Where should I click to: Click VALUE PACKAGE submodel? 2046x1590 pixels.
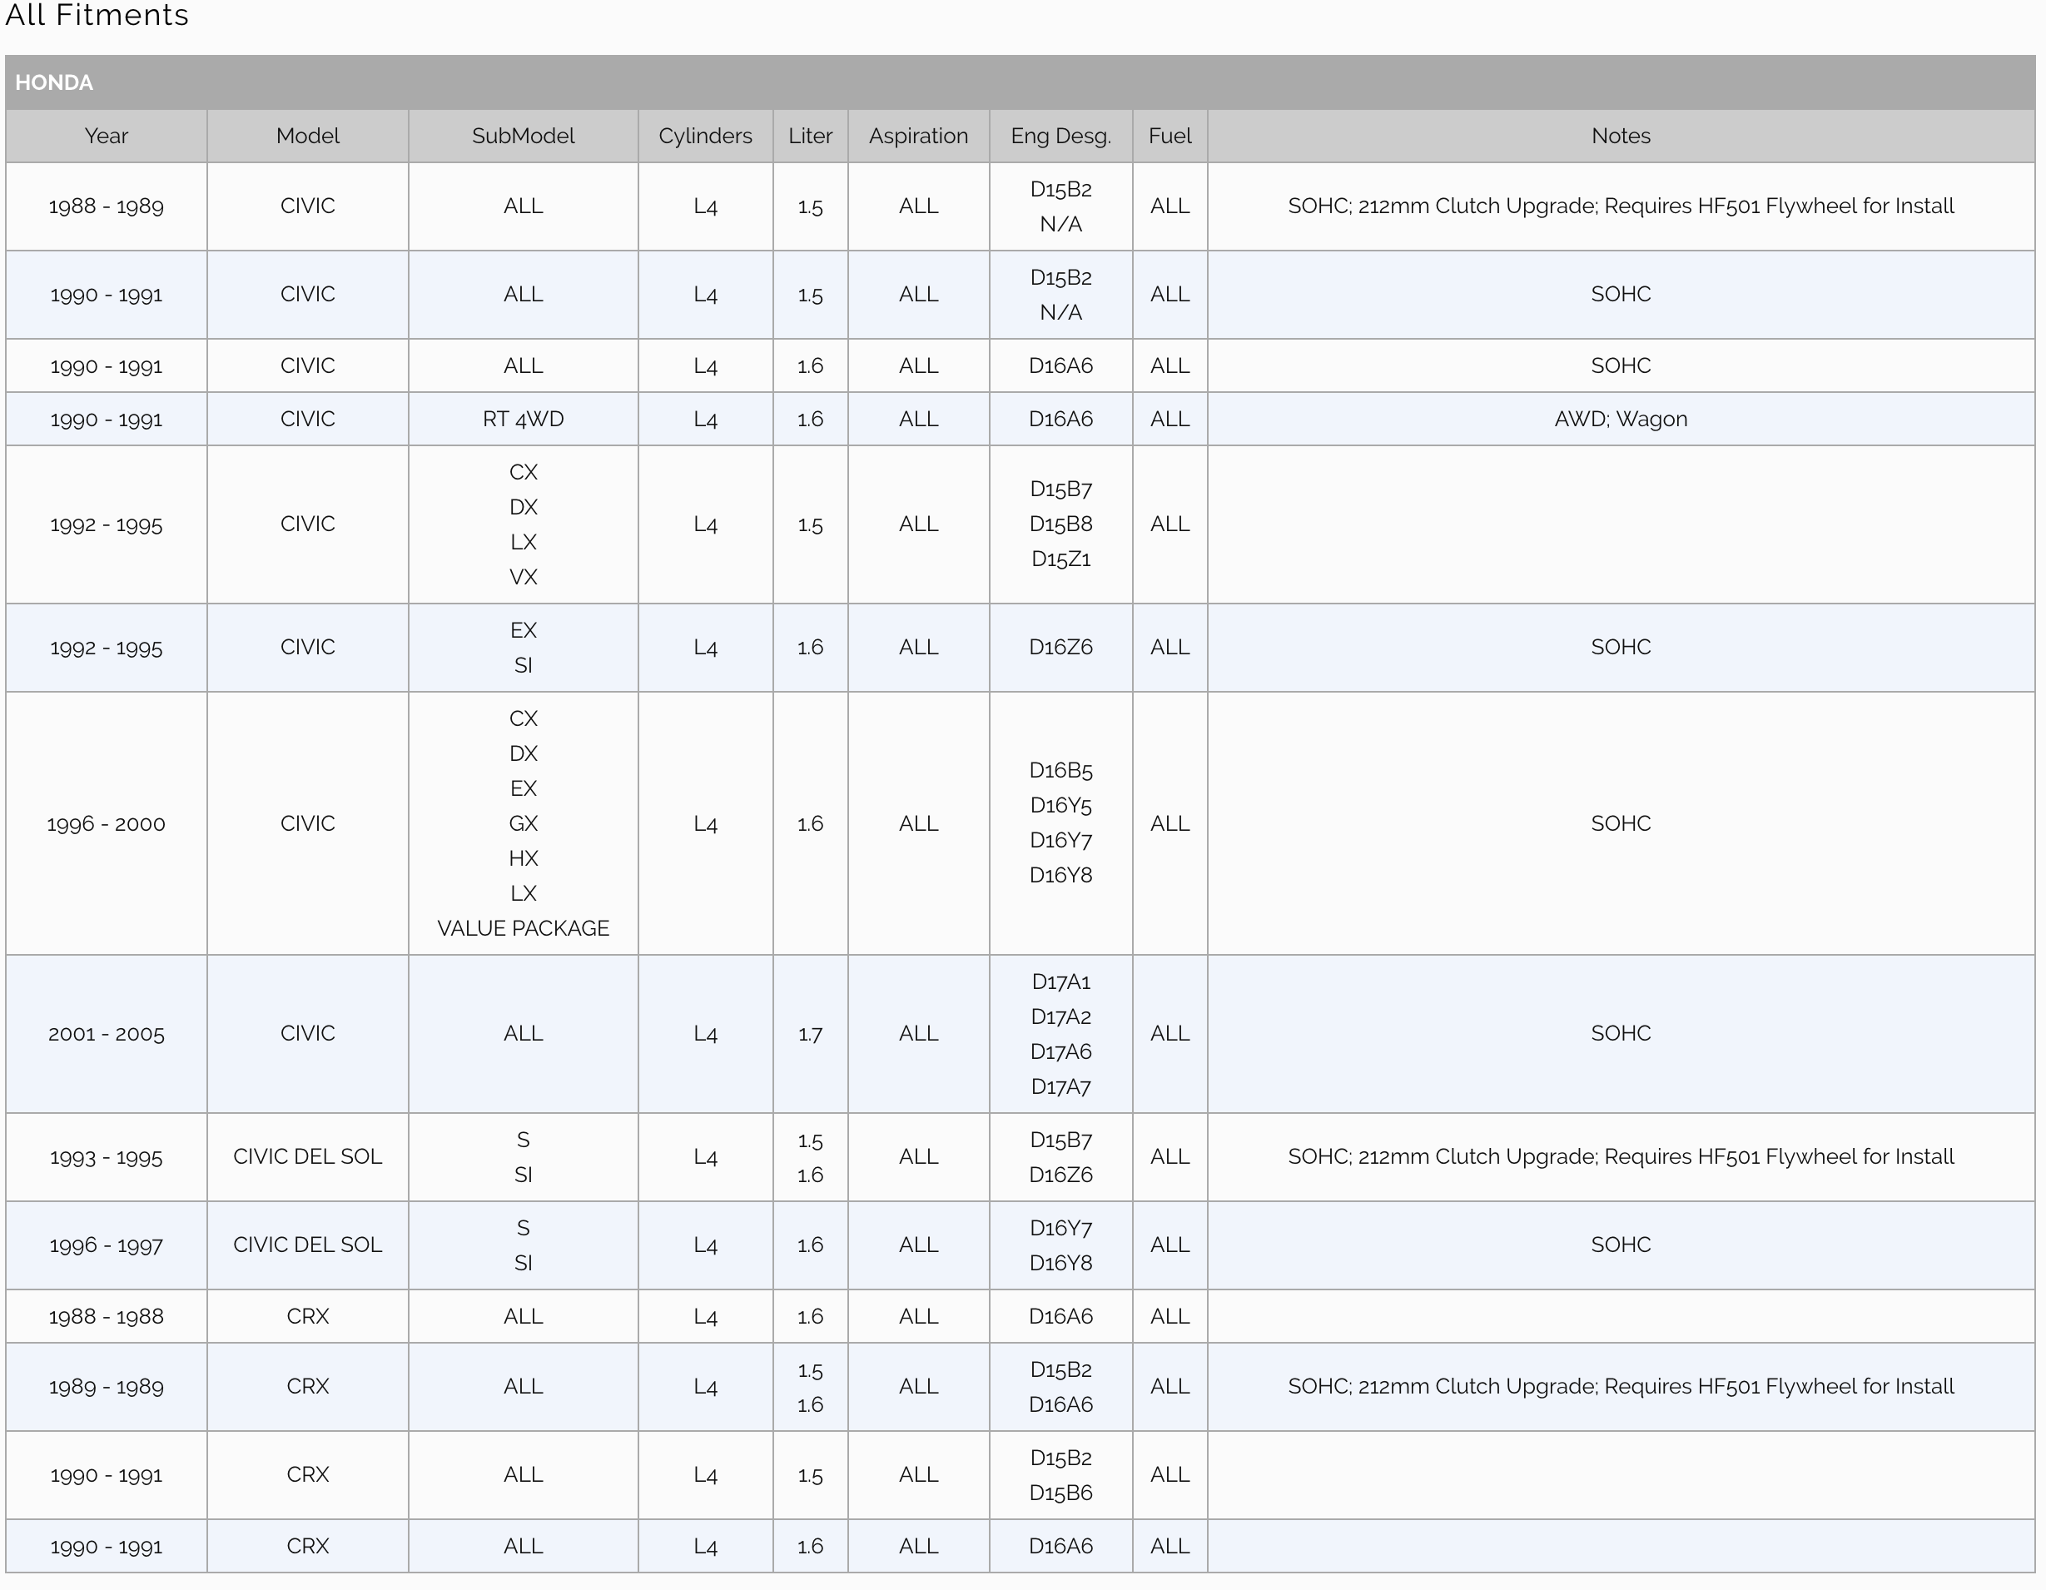(x=523, y=928)
